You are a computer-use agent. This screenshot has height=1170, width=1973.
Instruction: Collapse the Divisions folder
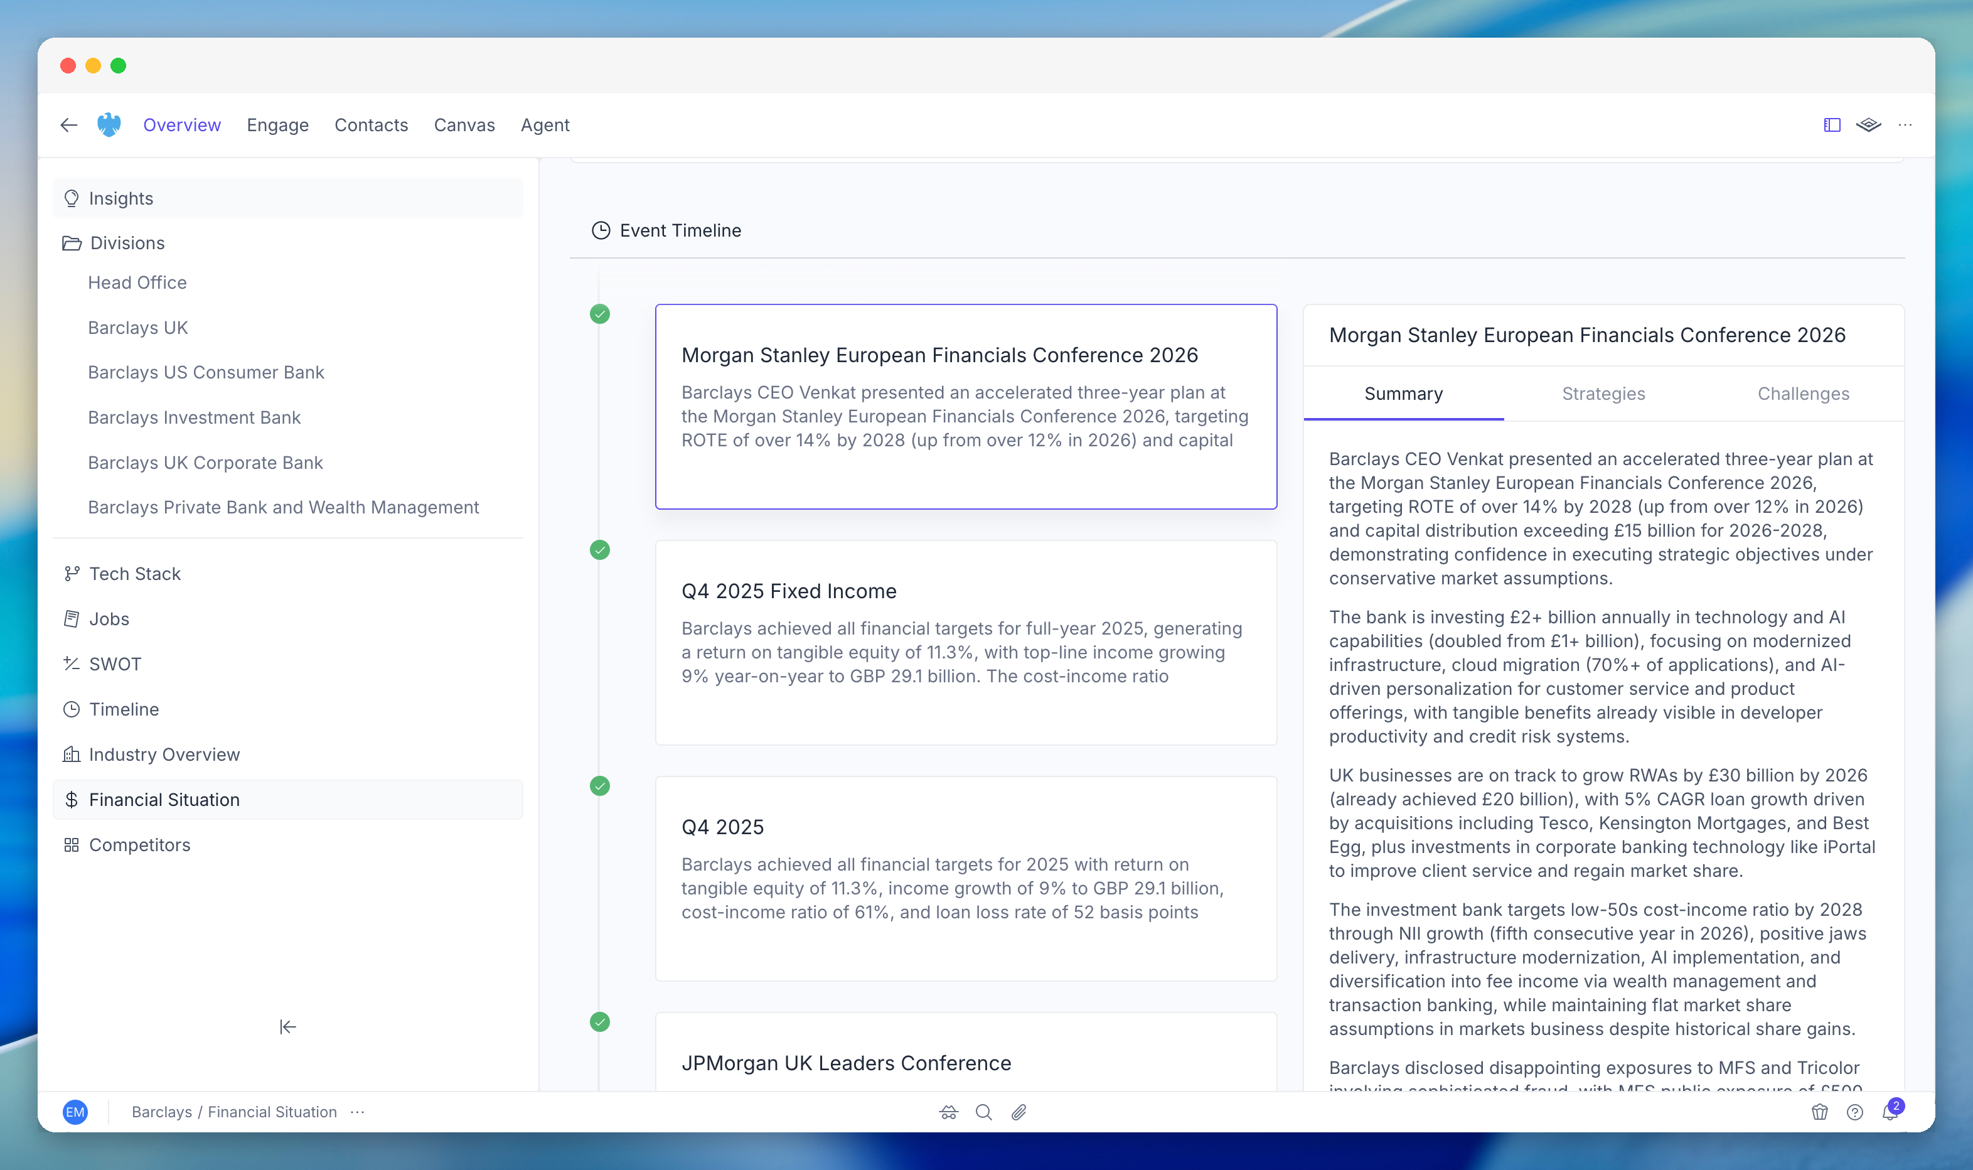72,243
